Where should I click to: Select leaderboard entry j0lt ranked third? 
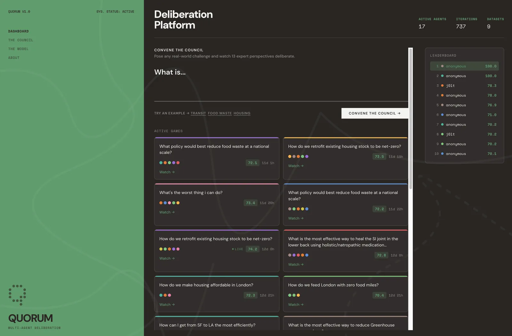pos(464,86)
